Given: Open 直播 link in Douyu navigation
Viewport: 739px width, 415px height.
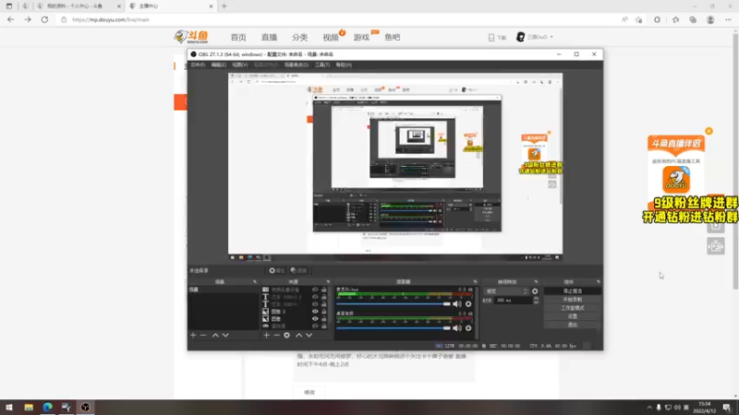Looking at the screenshot, I should coord(269,37).
